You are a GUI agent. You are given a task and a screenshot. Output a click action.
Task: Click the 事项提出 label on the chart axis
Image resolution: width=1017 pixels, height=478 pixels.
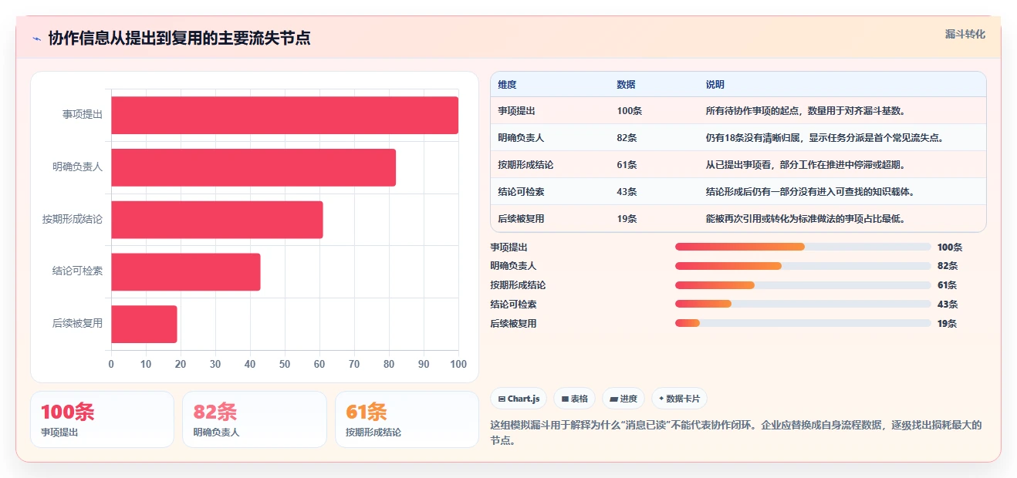pos(83,114)
